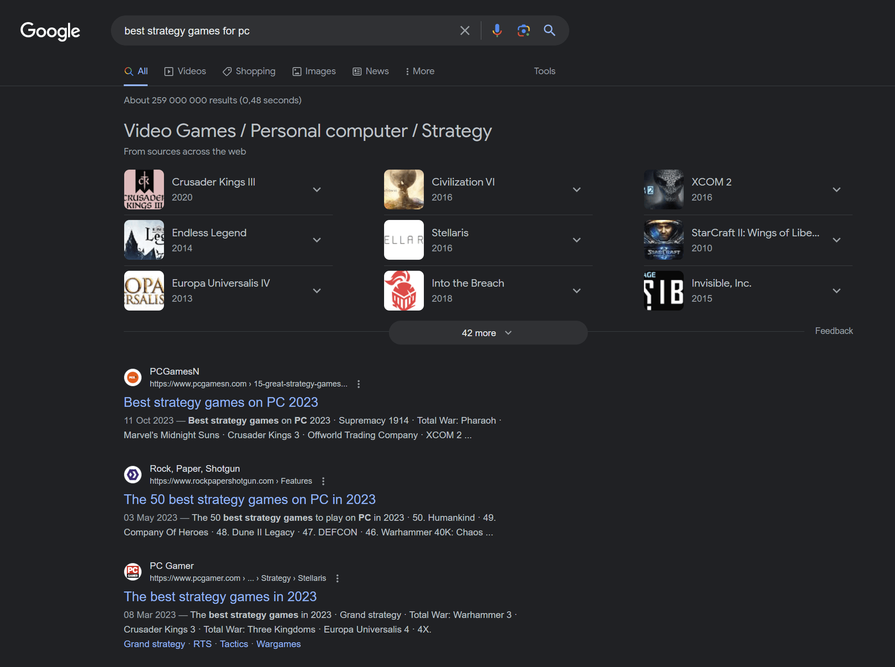Click the three-dot menu next to PCGamesN result
Screen dimensions: 895x667
pyautogui.click(x=358, y=383)
